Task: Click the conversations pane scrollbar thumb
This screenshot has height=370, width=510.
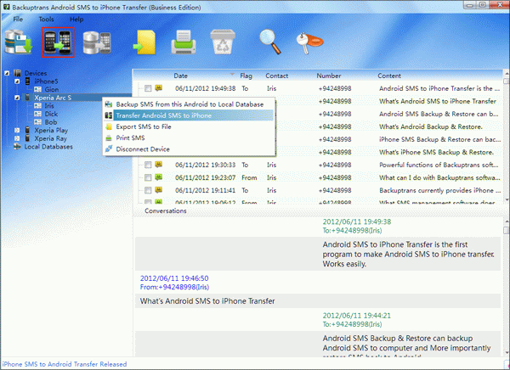Action: tap(506, 230)
